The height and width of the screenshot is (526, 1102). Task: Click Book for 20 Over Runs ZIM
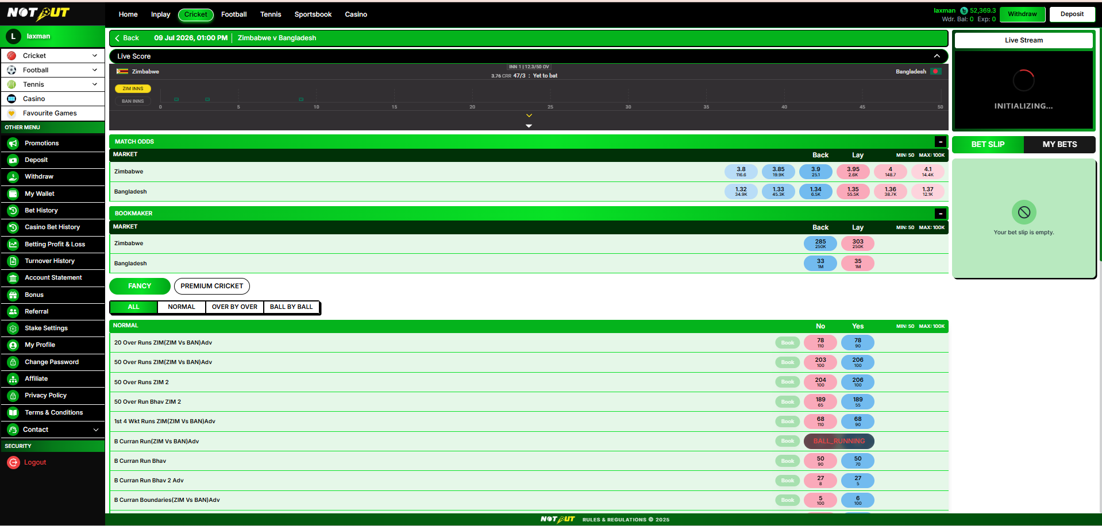pyautogui.click(x=788, y=343)
